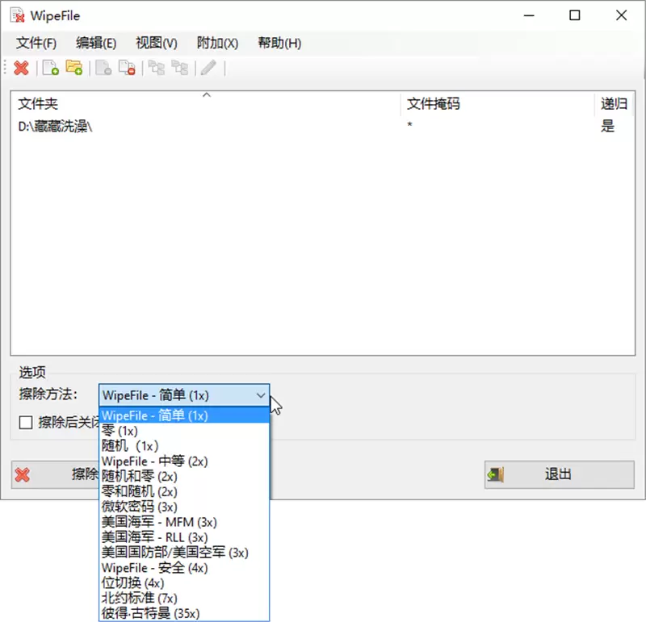The image size is (646, 622).
Task: Maximize the WipeFile window
Action: [x=575, y=15]
